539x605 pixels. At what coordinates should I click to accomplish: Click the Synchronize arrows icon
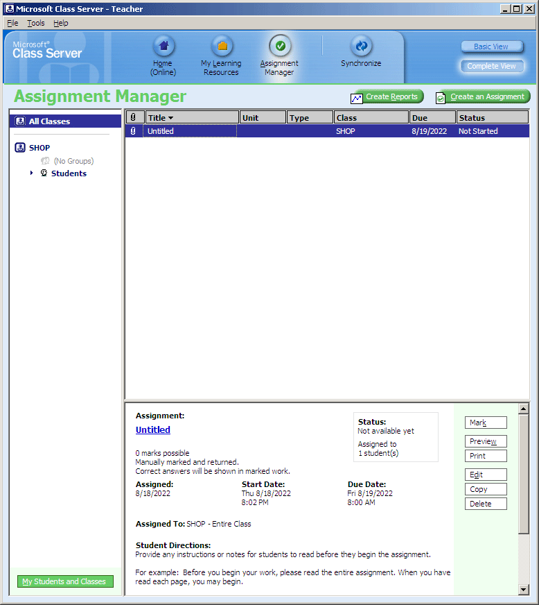362,46
